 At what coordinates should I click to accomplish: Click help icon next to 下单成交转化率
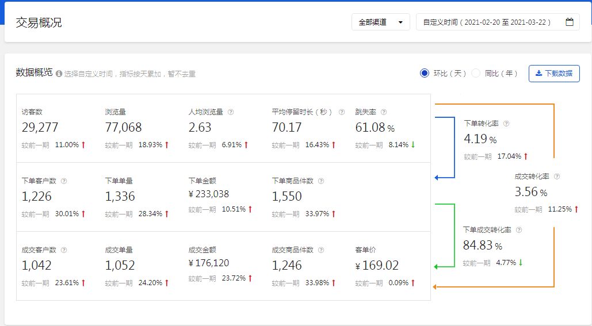click(x=519, y=230)
